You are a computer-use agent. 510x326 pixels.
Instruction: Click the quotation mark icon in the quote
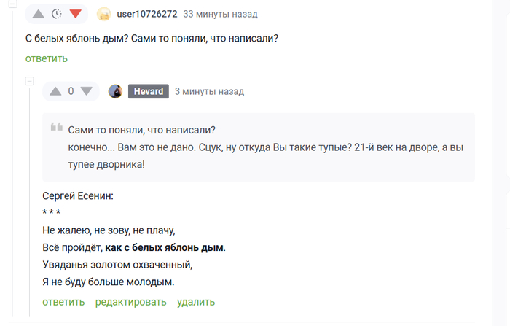pos(56,128)
